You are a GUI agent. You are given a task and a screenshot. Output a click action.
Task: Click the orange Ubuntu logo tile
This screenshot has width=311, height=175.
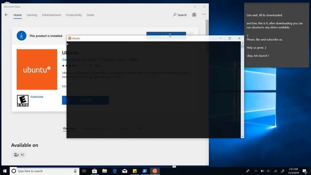[x=37, y=70]
